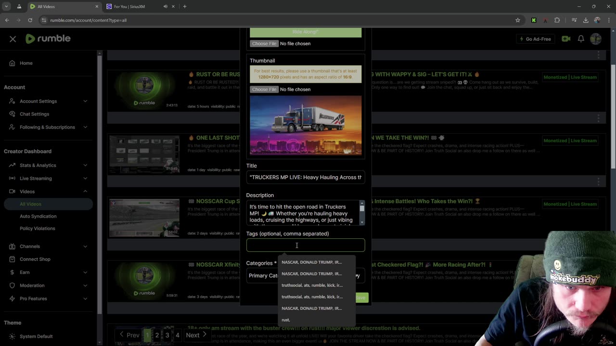Close the Rumble sidebar with the X icon

pyautogui.click(x=13, y=39)
